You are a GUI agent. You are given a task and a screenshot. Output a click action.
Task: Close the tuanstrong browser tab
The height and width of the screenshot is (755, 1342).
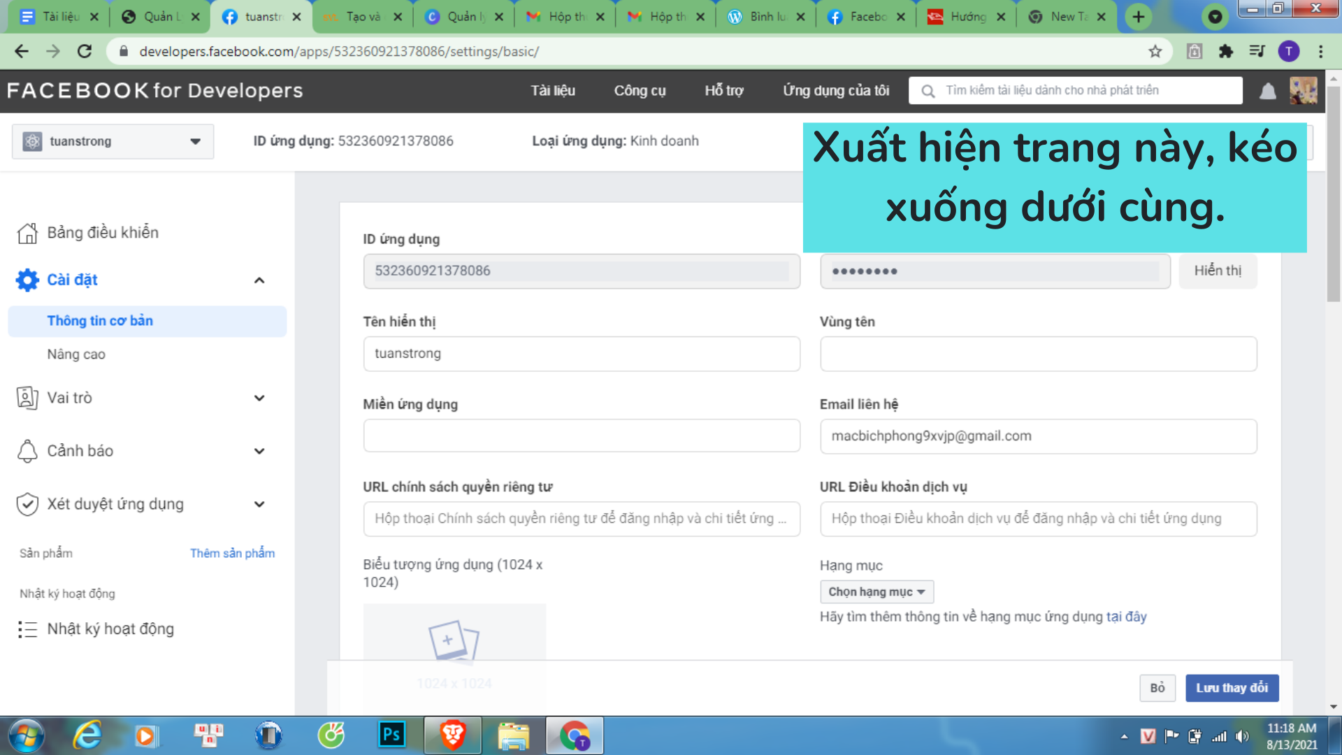pos(296,17)
